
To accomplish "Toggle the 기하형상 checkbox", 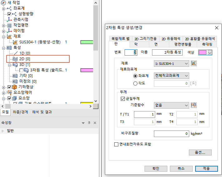I will point(9,87).
